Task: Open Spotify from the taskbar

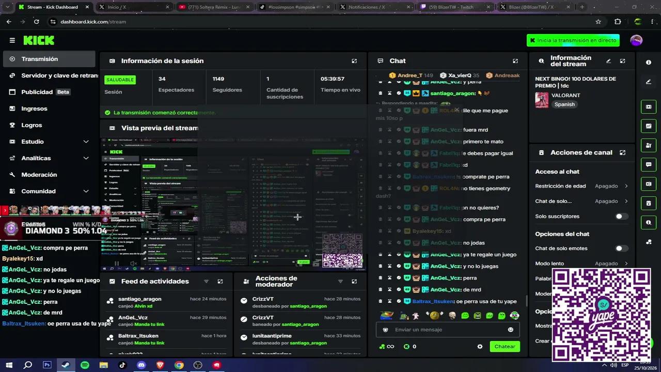Action: click(x=85, y=365)
